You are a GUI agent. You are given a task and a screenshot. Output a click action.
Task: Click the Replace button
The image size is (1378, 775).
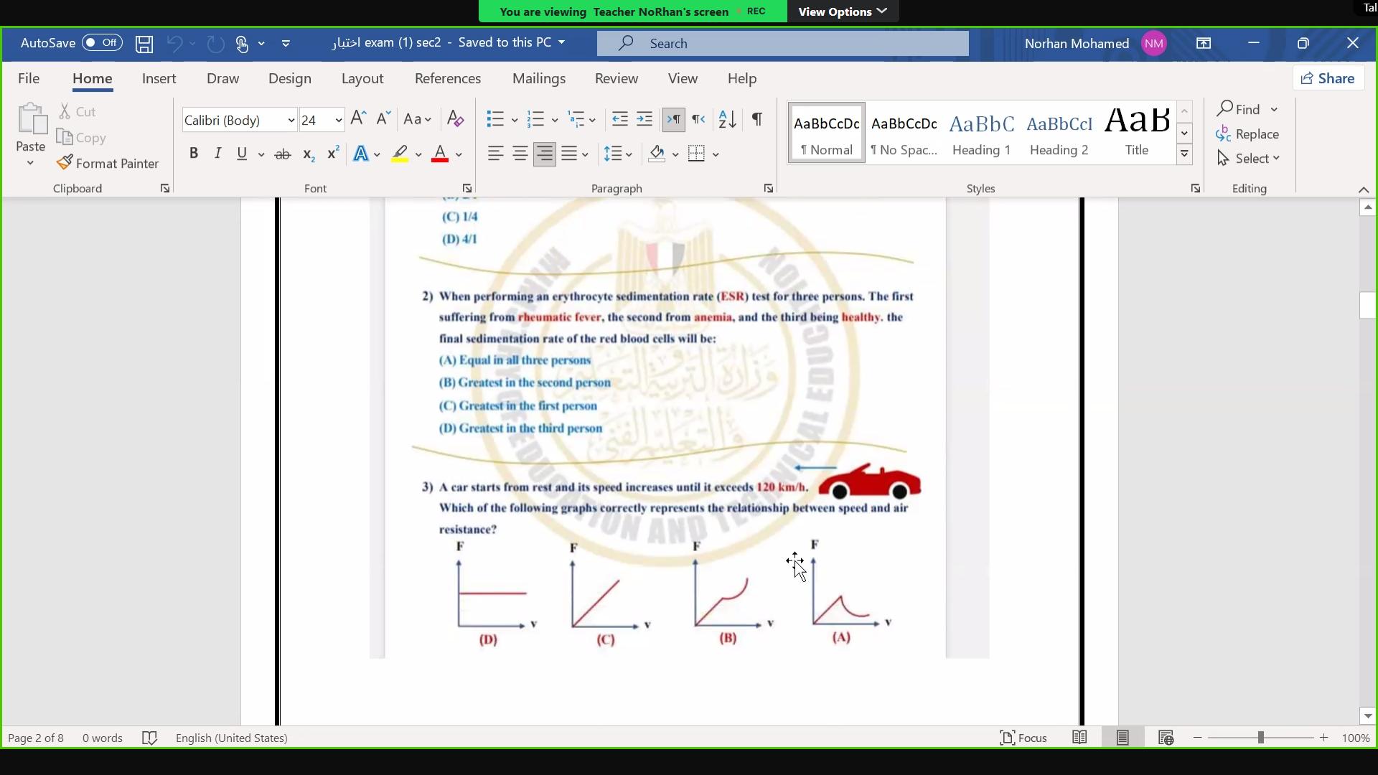pos(1248,134)
